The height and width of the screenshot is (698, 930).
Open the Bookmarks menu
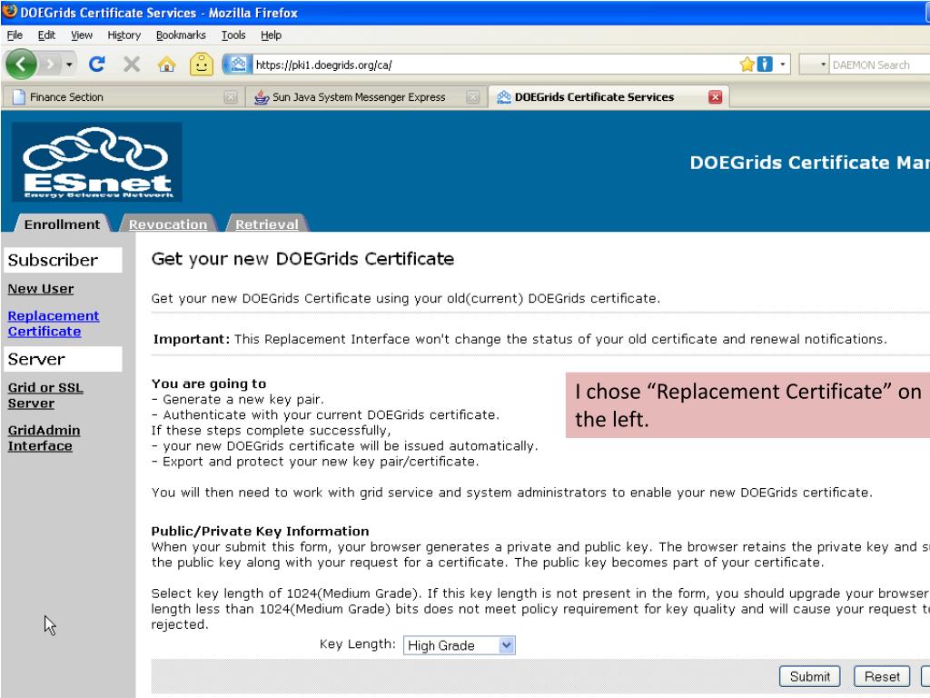point(181,35)
